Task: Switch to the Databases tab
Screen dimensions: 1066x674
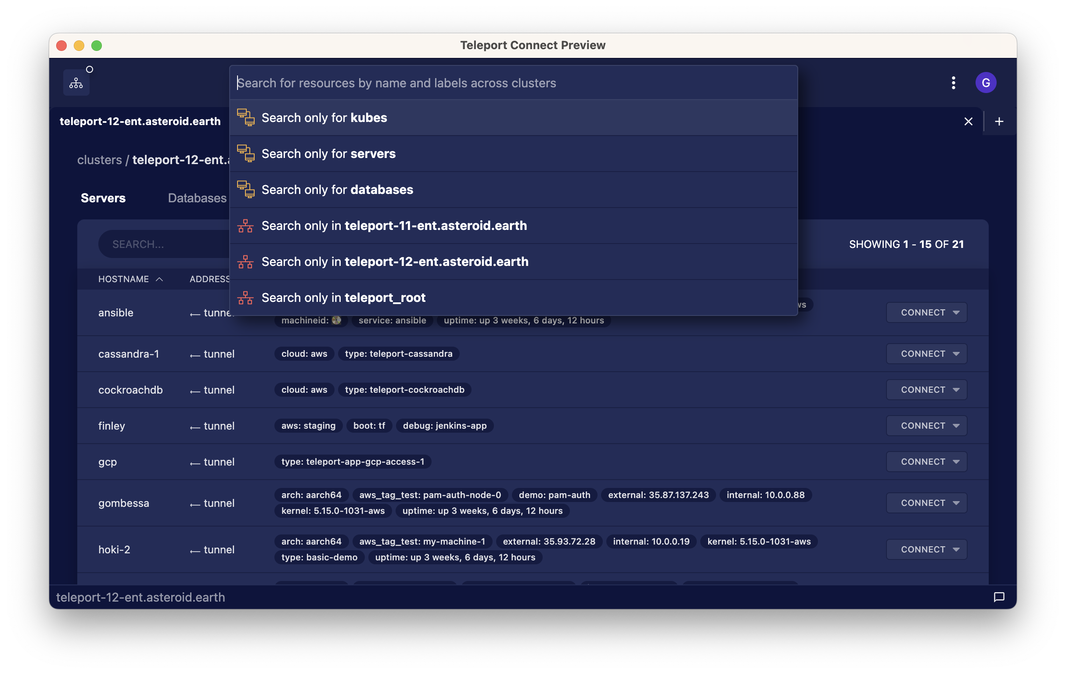Action: 197,198
